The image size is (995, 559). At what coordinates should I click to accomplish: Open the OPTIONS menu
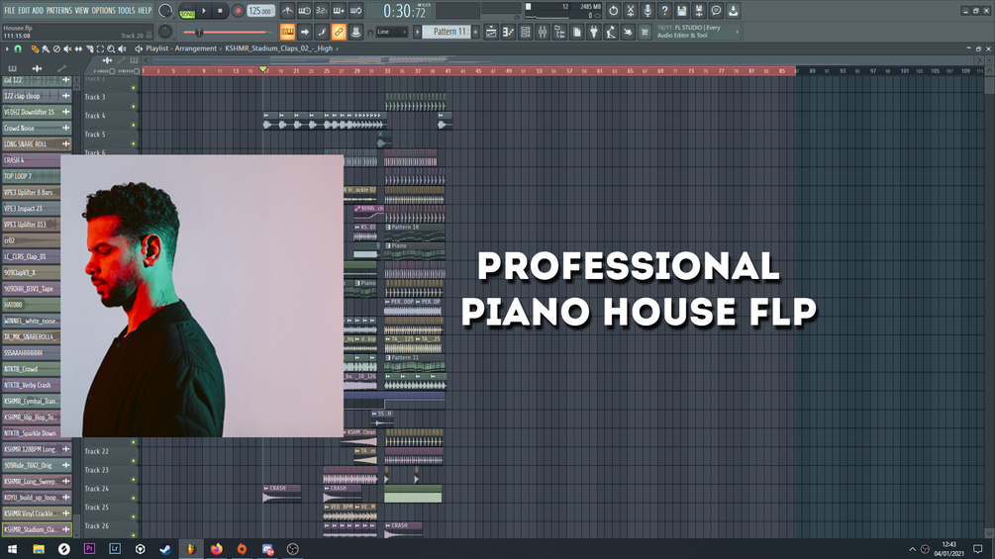click(103, 11)
